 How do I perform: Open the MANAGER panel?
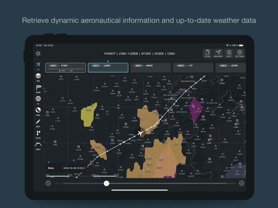tap(218, 53)
